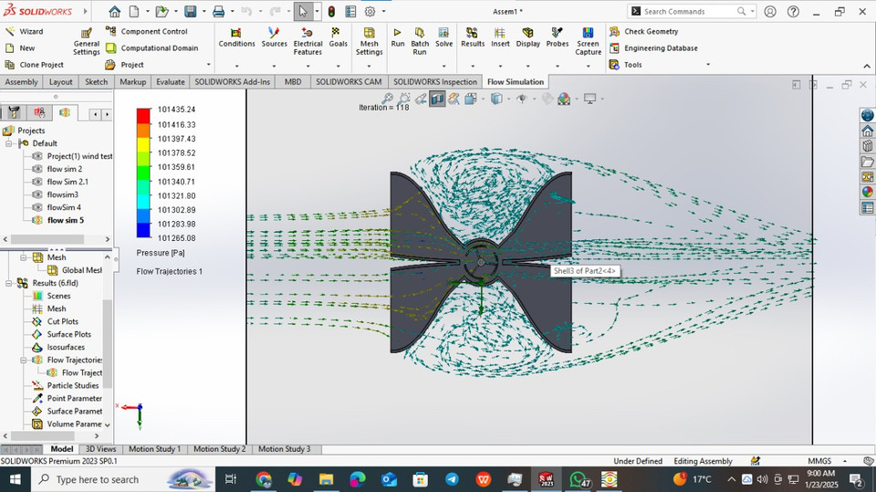Open SOLIDWORKS Add-Ins tab

click(x=233, y=81)
